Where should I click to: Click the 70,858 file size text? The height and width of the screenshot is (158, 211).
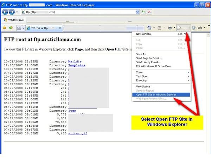click(61, 122)
